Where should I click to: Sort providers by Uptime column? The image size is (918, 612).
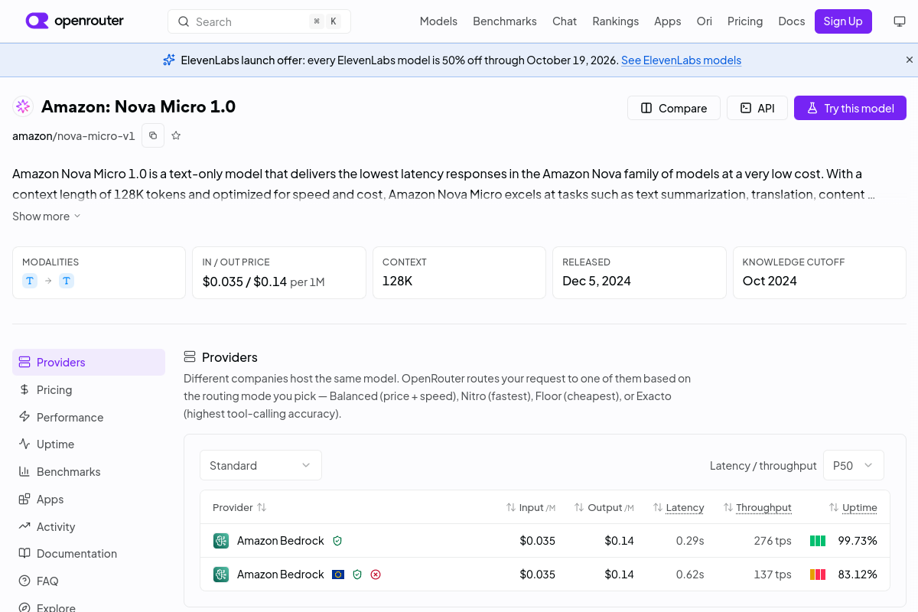(x=853, y=507)
